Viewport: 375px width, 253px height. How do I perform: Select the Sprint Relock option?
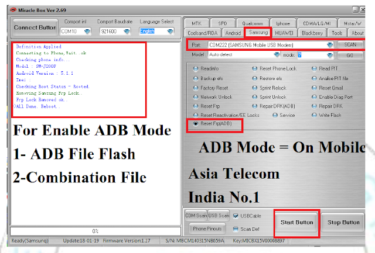(x=255, y=88)
